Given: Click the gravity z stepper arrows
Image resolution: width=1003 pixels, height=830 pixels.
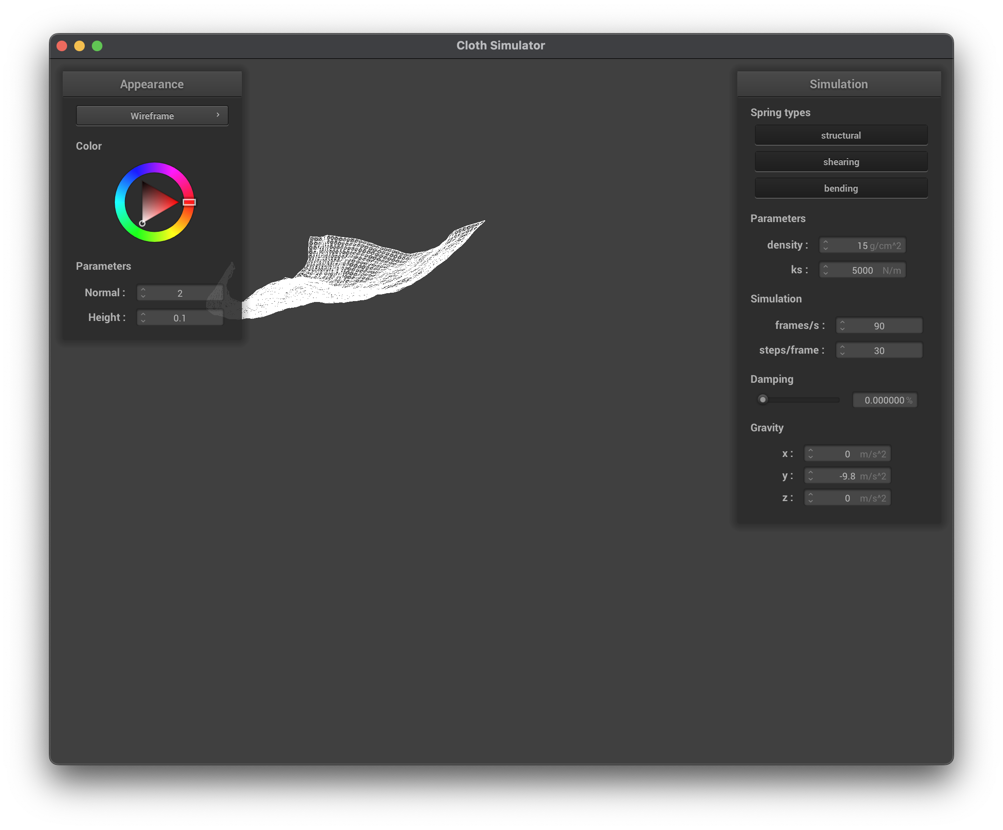Looking at the screenshot, I should point(810,498).
